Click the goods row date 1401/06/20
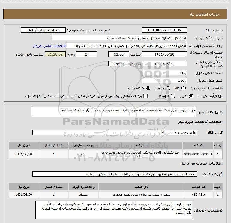Image resolution: width=231 pixels, height=223 pixels. (x=24, y=154)
